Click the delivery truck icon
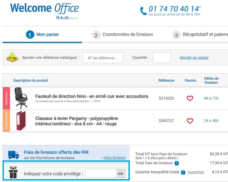This screenshot has width=228, height=182. (x=13, y=154)
